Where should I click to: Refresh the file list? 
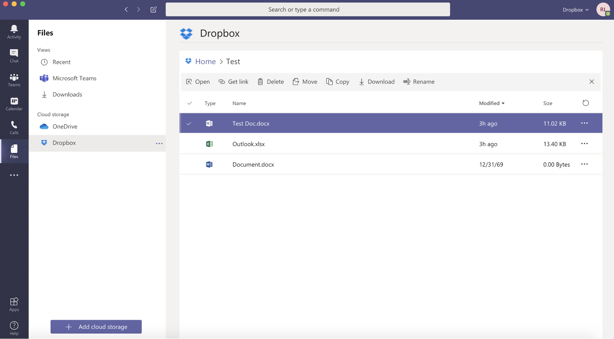(585, 103)
